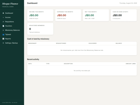Click the "0 employees" text
Image resolution: width=140 pixels, height=105 pixels.
point(116,18)
